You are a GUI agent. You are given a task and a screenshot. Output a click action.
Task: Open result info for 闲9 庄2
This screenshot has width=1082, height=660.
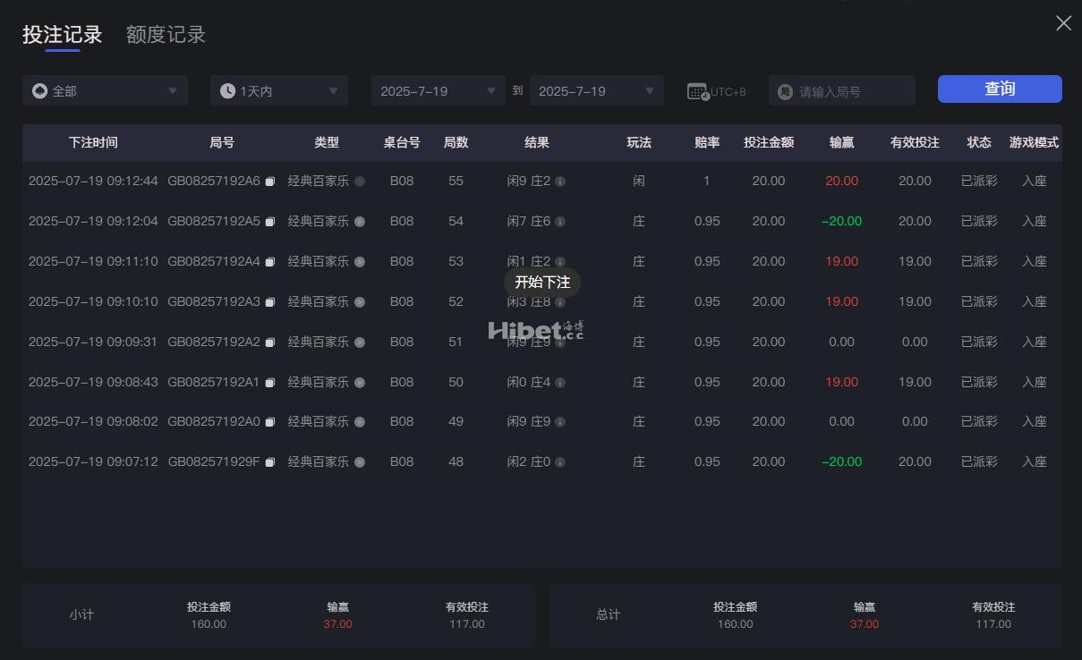(560, 182)
